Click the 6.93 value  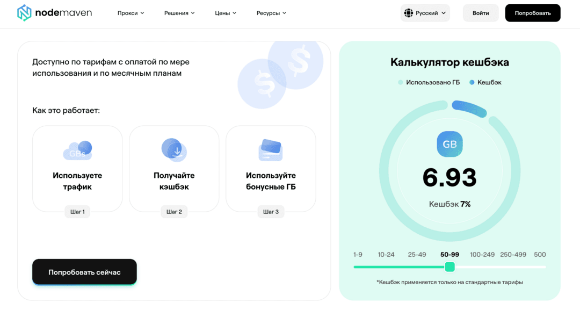point(450,177)
